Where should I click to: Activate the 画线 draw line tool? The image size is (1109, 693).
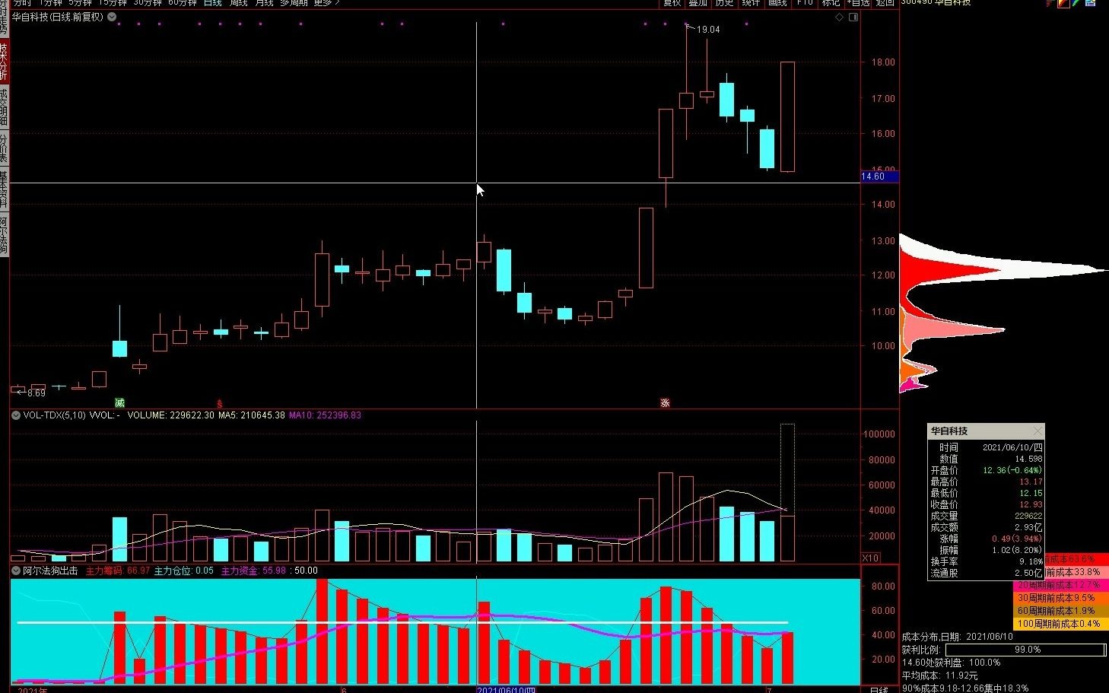coord(778,3)
